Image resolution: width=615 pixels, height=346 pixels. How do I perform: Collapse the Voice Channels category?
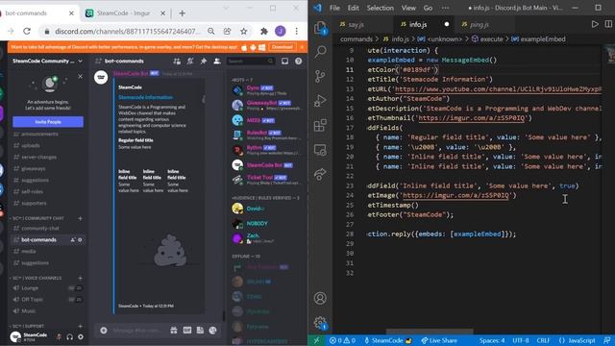point(36,278)
